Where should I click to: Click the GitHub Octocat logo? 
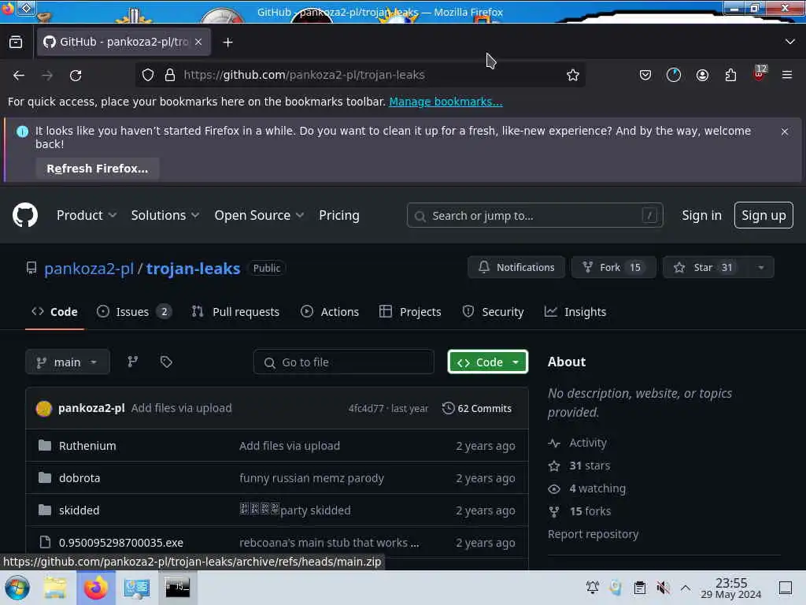tap(25, 215)
